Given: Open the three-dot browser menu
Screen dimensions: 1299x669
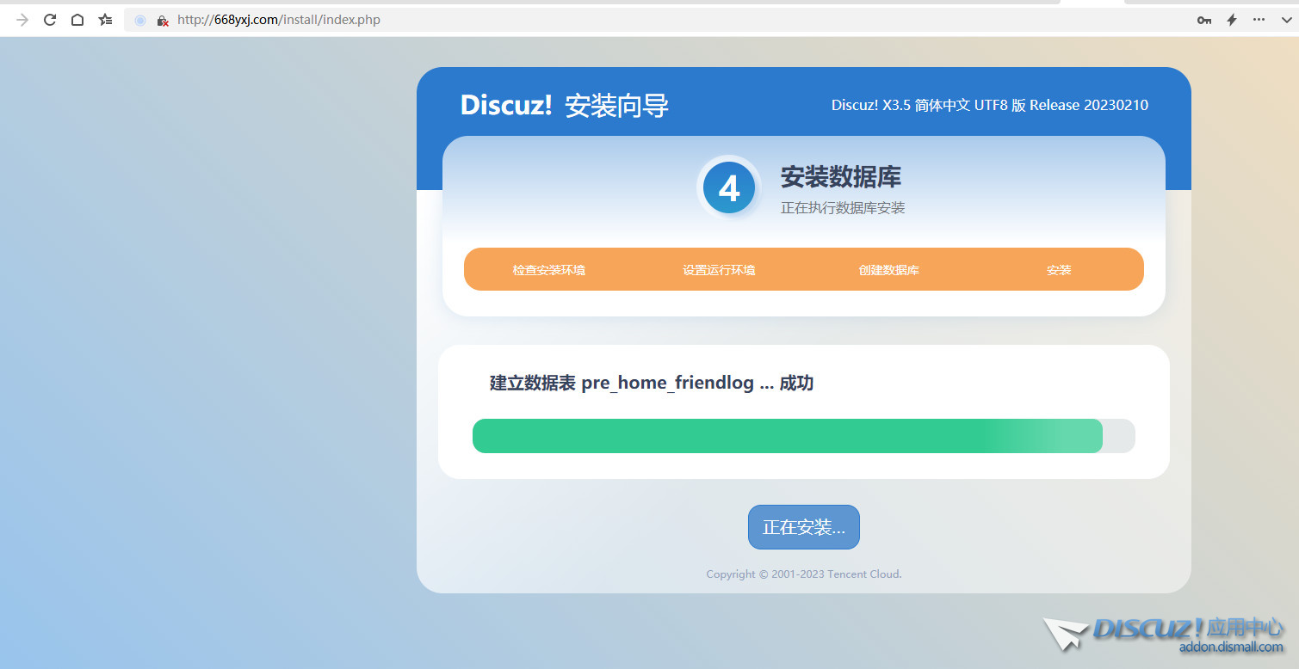Looking at the screenshot, I should (1258, 19).
